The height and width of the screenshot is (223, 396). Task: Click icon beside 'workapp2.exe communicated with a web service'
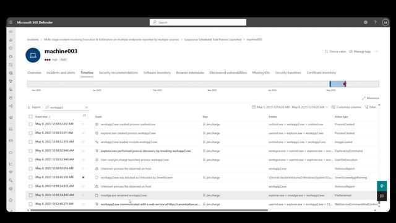[97, 204]
